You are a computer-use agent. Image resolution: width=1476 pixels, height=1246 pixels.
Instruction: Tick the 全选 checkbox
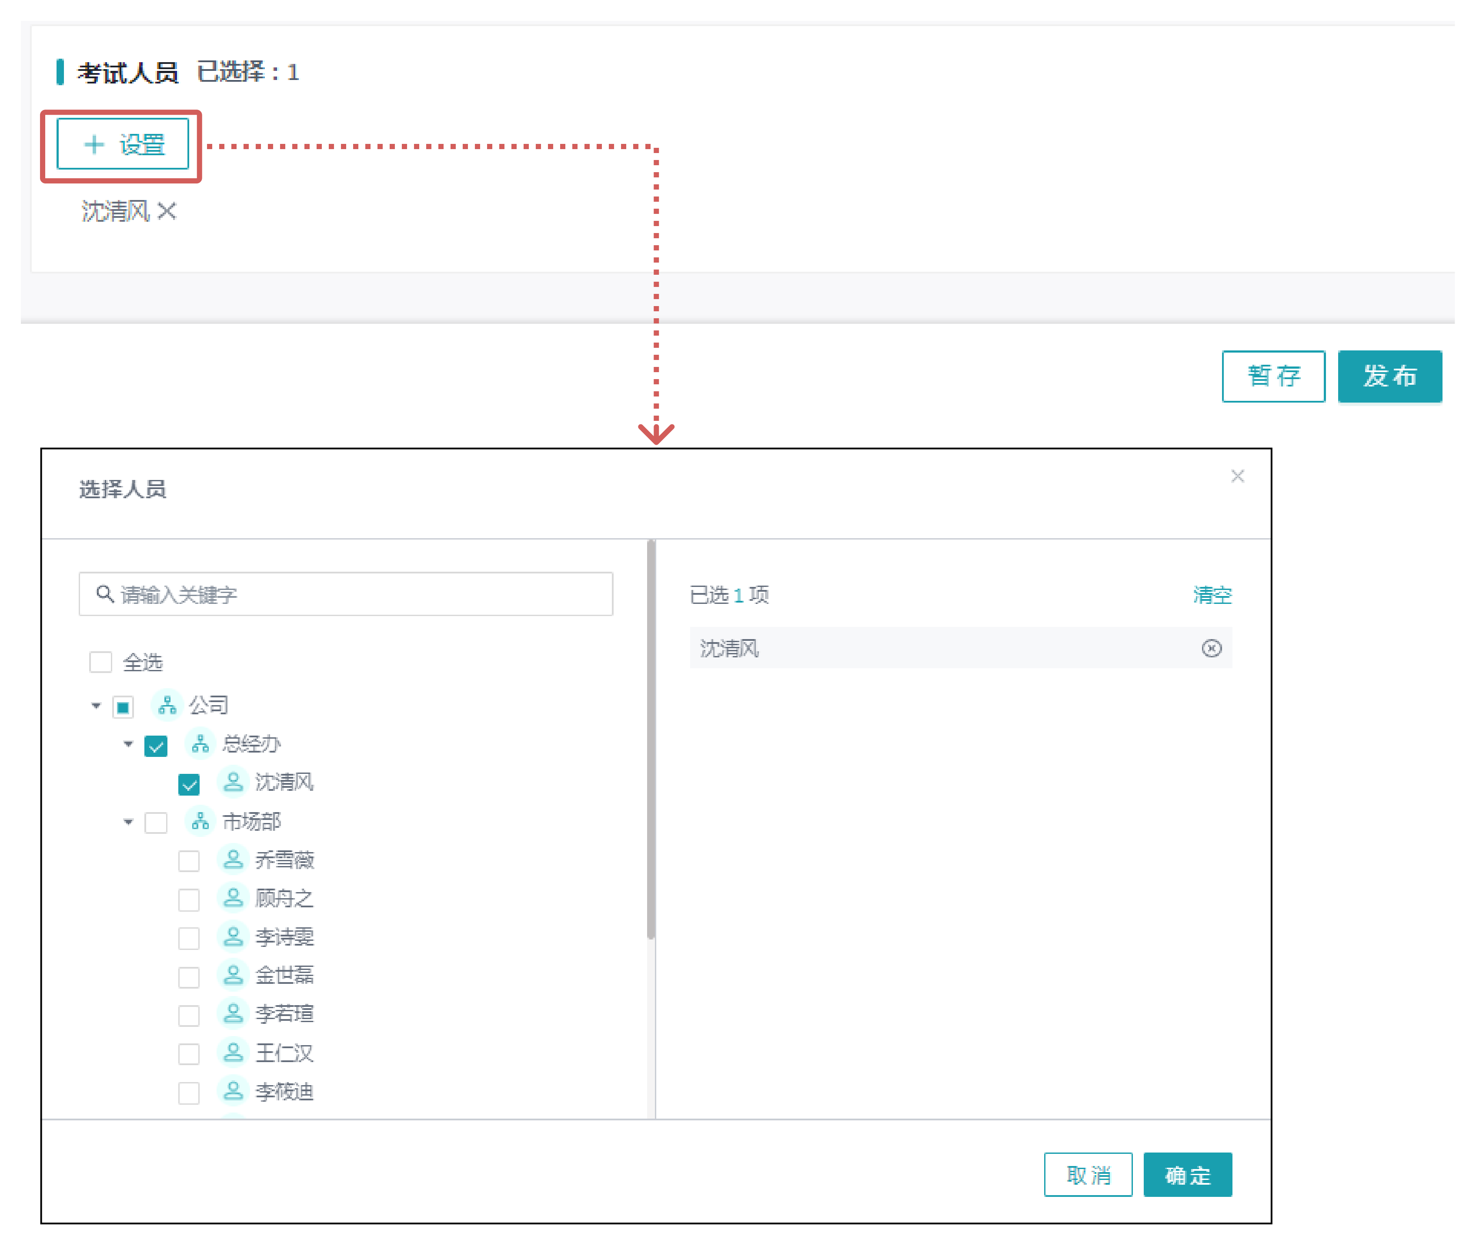100,663
